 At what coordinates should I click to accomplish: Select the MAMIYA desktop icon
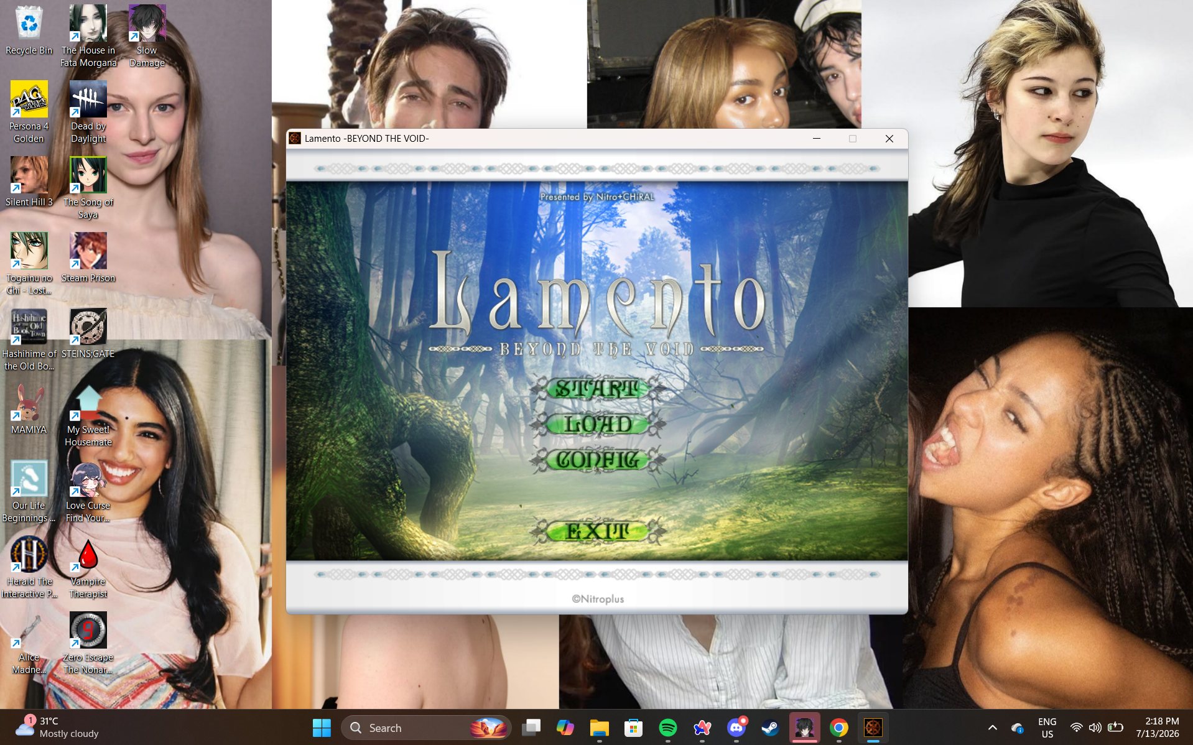tap(29, 409)
